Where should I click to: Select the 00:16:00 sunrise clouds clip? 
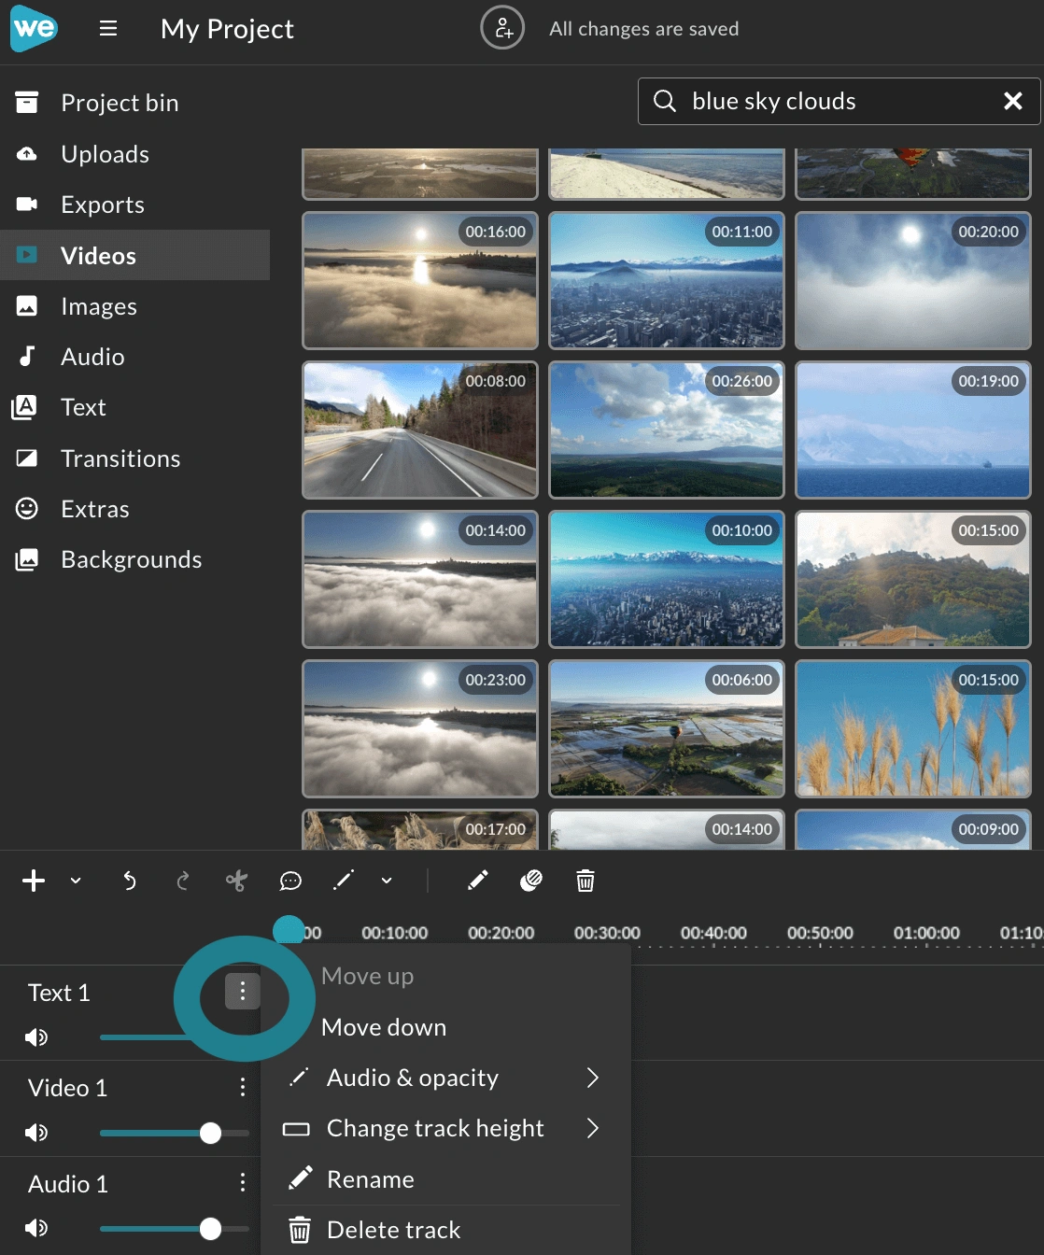[420, 280]
